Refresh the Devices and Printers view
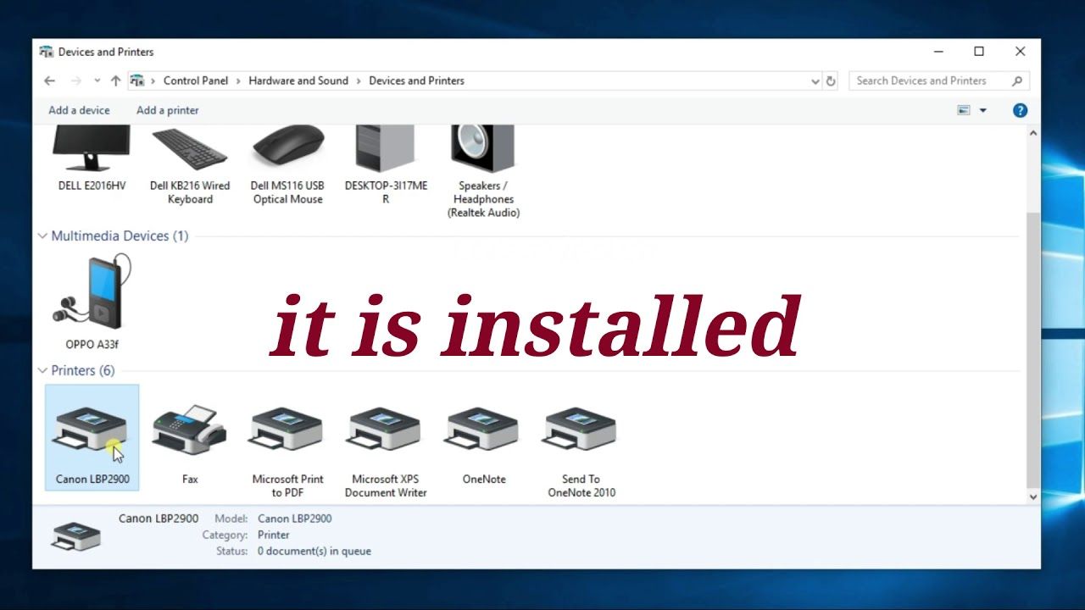 (831, 81)
